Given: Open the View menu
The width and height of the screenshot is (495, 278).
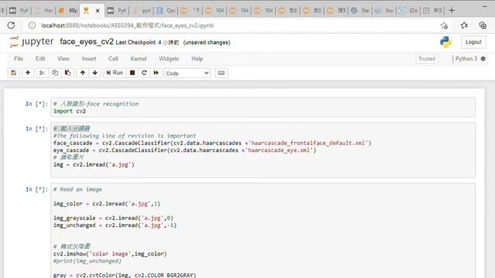Looking at the screenshot, I should tap(63, 59).
